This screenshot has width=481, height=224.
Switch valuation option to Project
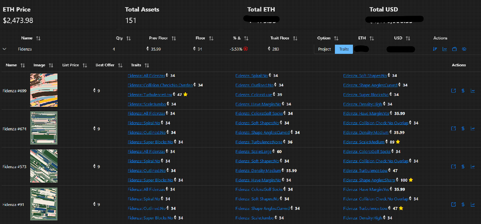click(324, 49)
